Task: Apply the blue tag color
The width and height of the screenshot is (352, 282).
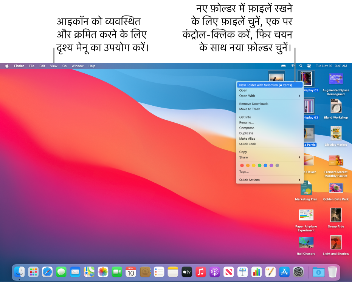Action: click(x=265, y=165)
